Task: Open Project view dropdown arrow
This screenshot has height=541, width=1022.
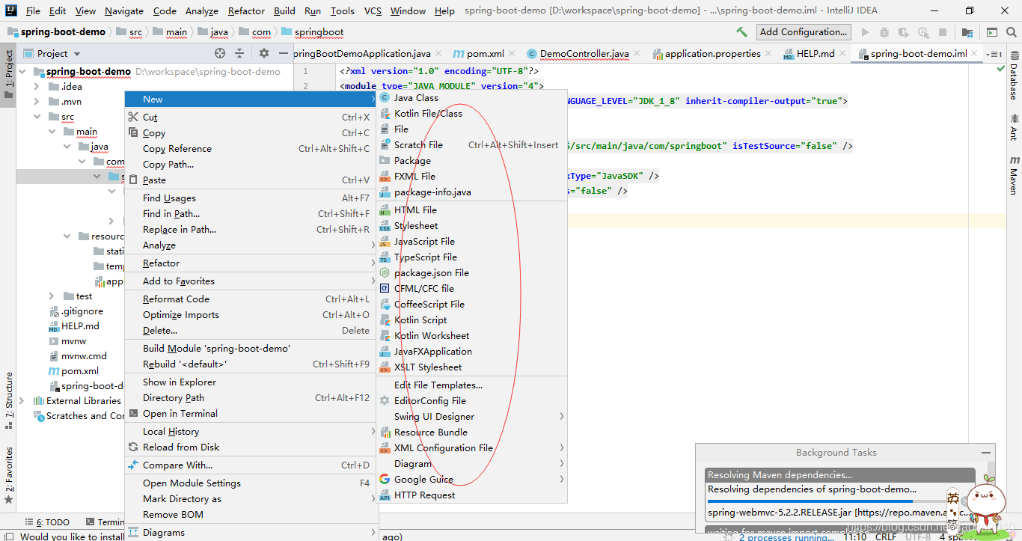Action: coord(77,54)
